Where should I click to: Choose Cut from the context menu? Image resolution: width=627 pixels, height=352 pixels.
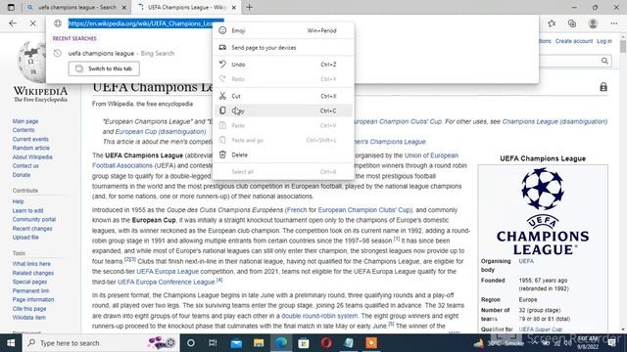[283, 96]
